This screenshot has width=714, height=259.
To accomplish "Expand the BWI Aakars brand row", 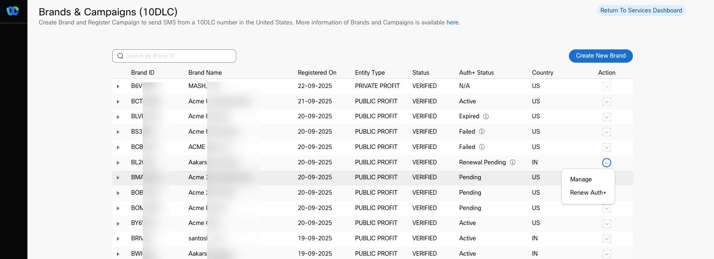I will 118,254.
